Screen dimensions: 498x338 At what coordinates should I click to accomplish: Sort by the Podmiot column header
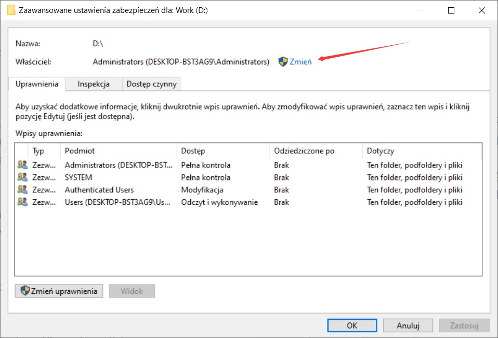coord(80,151)
